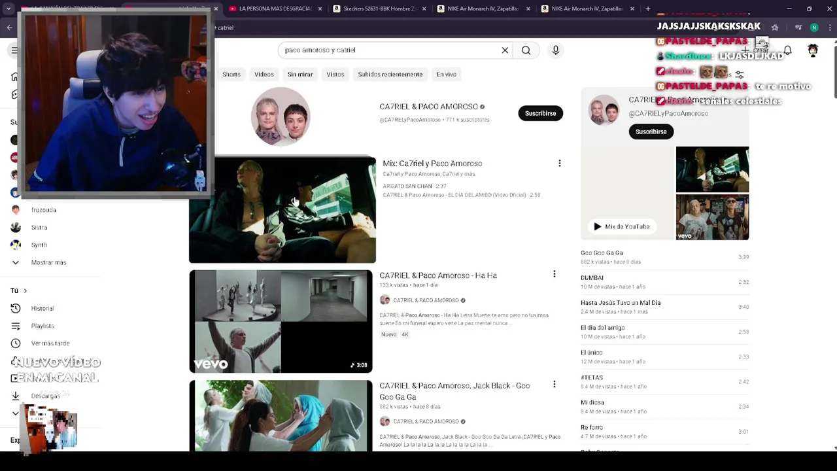This screenshot has width=837, height=471.
Task: Close the second NIKE Air Monarch IV tab
Action: click(632, 9)
